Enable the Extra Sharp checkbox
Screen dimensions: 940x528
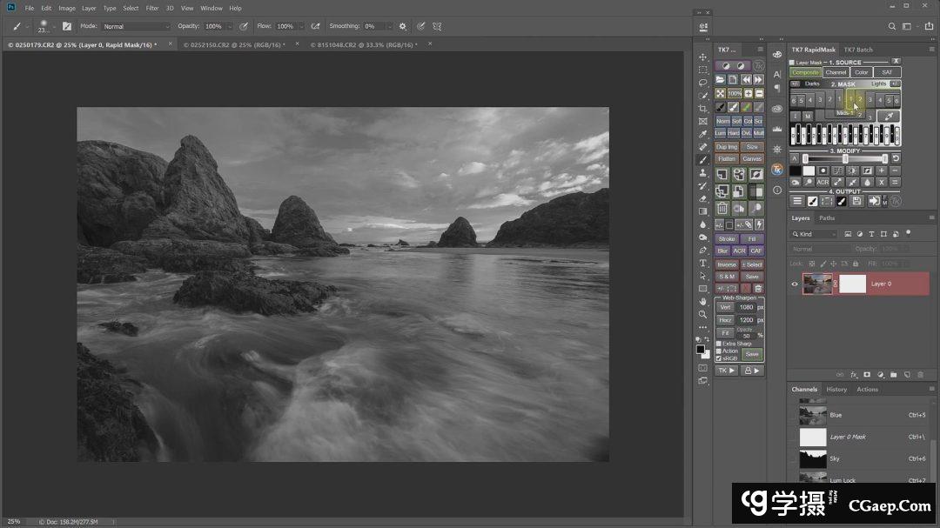click(719, 344)
